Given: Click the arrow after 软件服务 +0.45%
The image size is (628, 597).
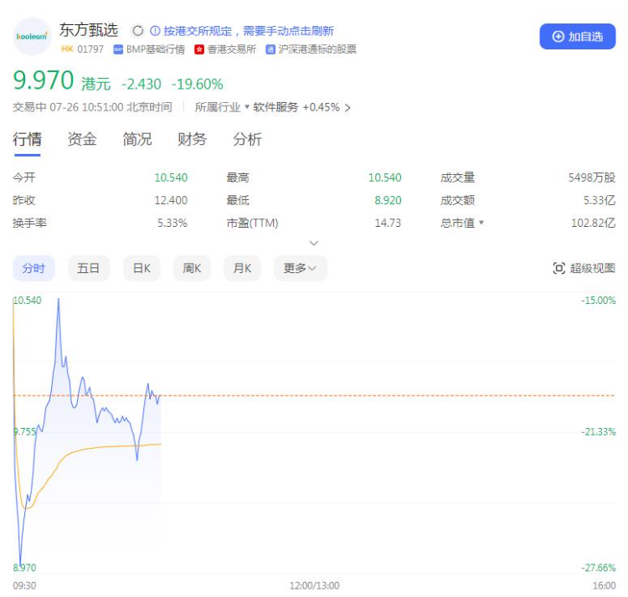Looking at the screenshot, I should (347, 108).
